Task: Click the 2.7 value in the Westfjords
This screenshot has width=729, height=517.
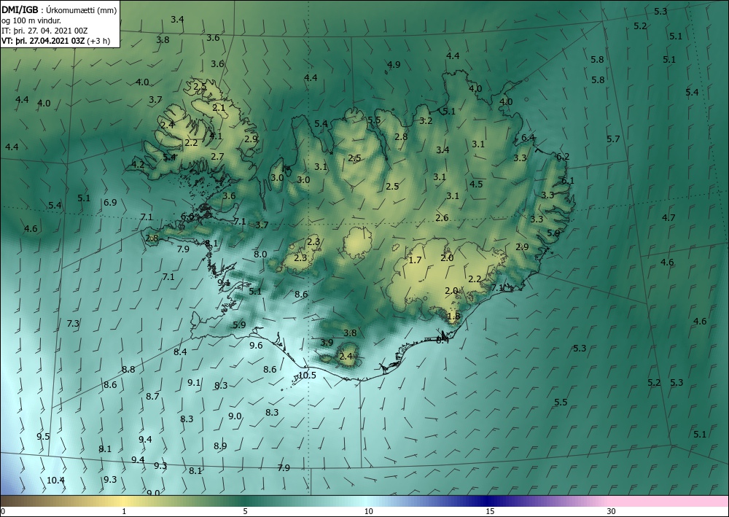Action: click(x=217, y=157)
